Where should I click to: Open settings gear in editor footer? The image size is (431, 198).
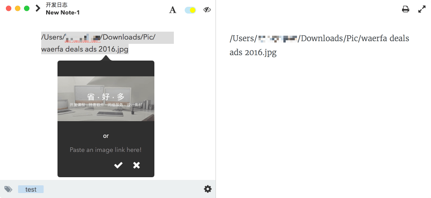[208, 189]
